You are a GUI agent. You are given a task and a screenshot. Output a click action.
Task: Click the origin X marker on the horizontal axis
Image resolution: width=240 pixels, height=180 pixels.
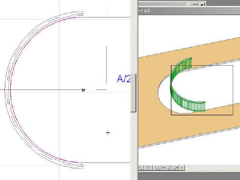pos(83,90)
